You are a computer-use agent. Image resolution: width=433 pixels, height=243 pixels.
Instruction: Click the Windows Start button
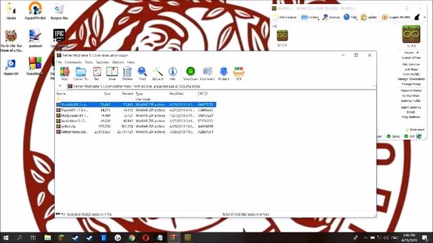[5, 238]
